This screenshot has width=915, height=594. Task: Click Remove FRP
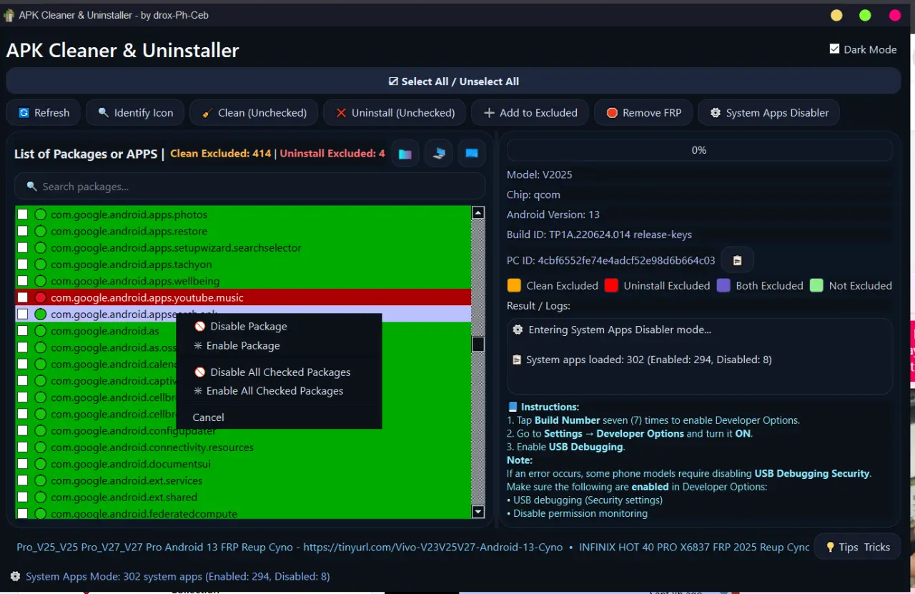643,113
